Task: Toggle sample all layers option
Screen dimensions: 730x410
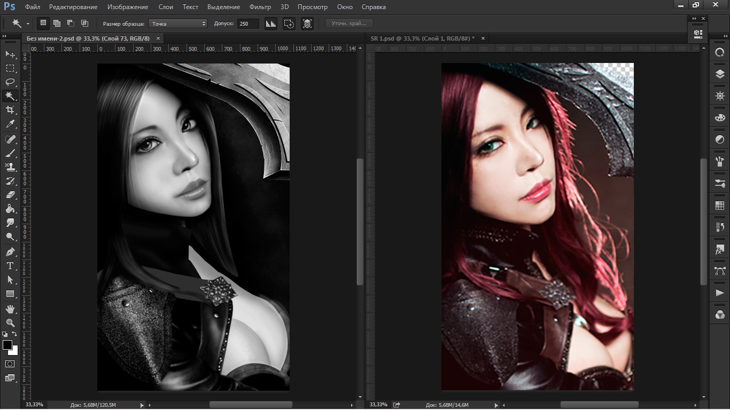Action: click(307, 23)
